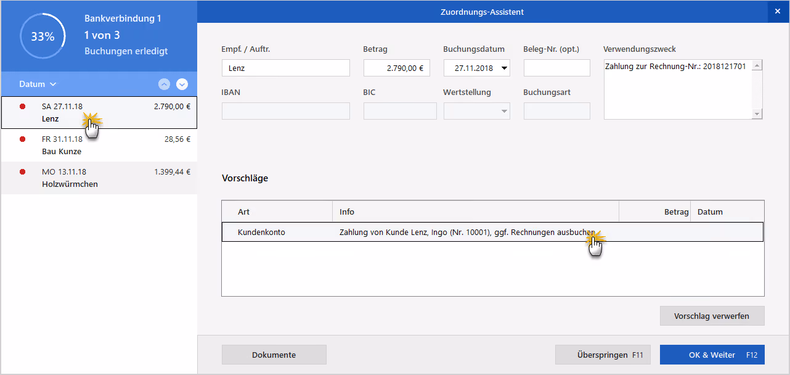Click the Vorschlag verwerfen button

click(712, 316)
